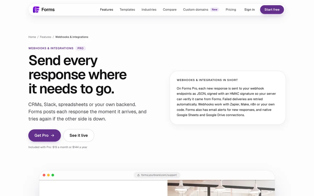Go to Features breadcrumb
Viewport: 314px width, 196px height.
(46, 37)
